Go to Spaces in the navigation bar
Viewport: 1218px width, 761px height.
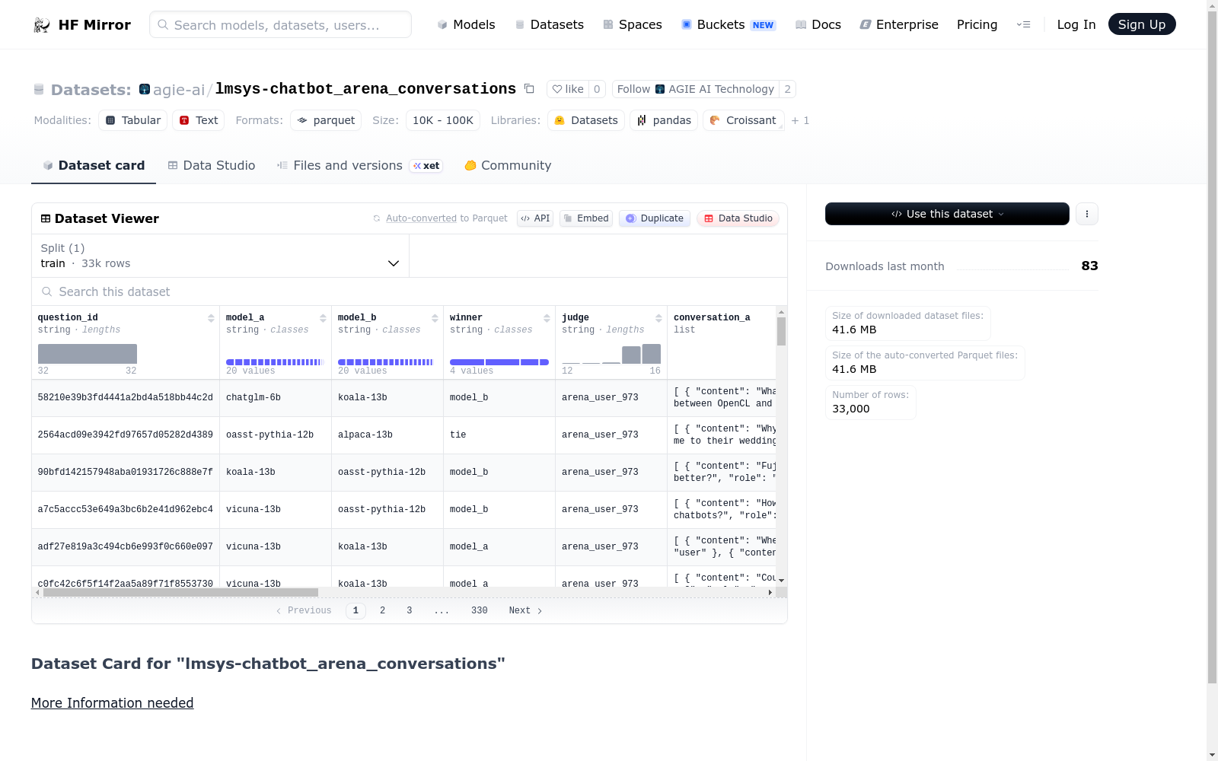[632, 24]
